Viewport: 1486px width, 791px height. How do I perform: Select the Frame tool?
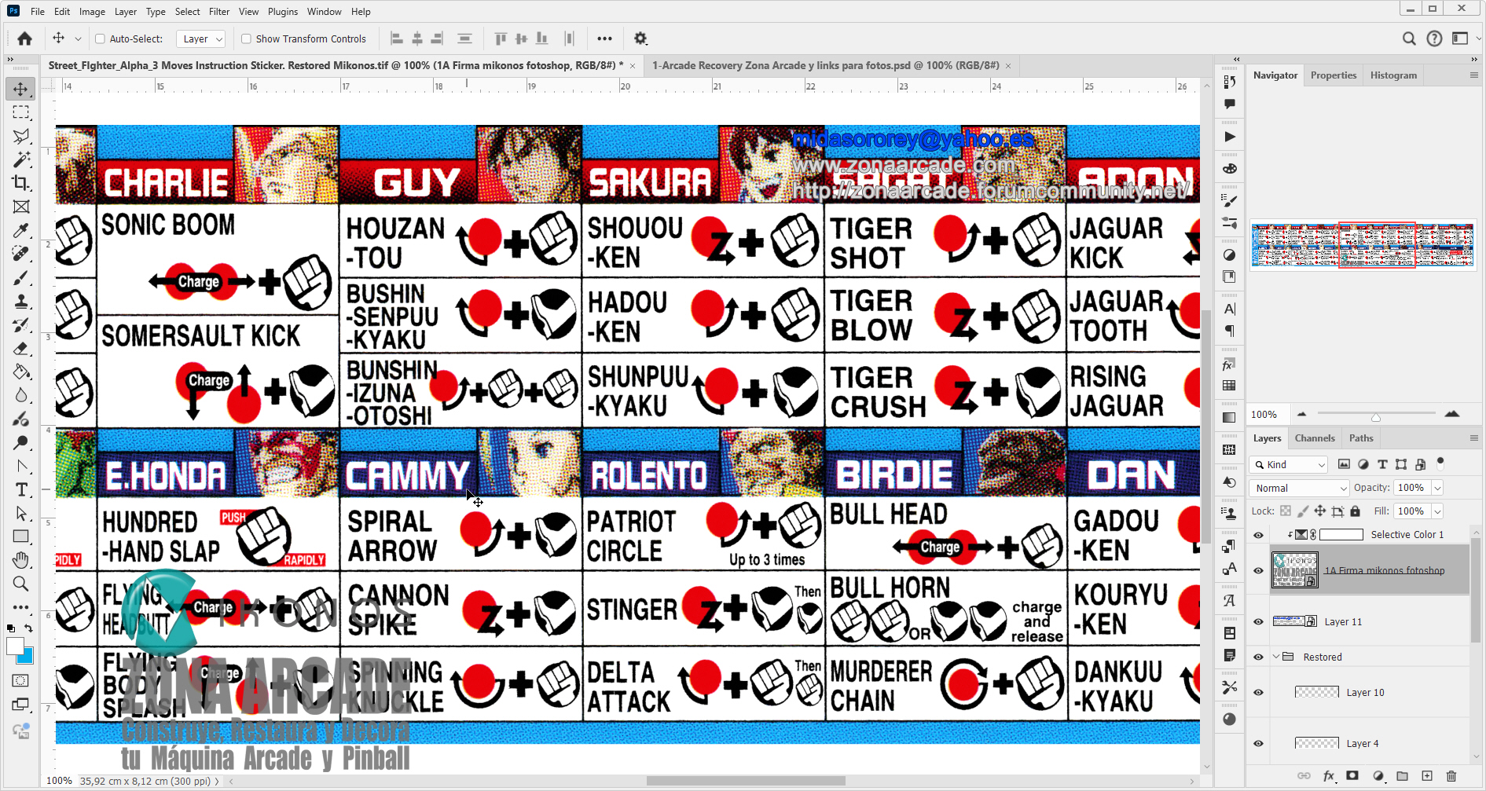[21, 207]
